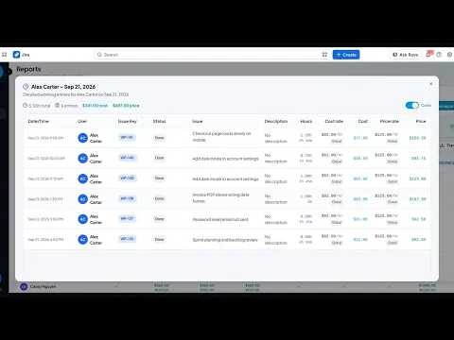Open issue key WP-141
This screenshot has width=454, height=340.
point(127,137)
